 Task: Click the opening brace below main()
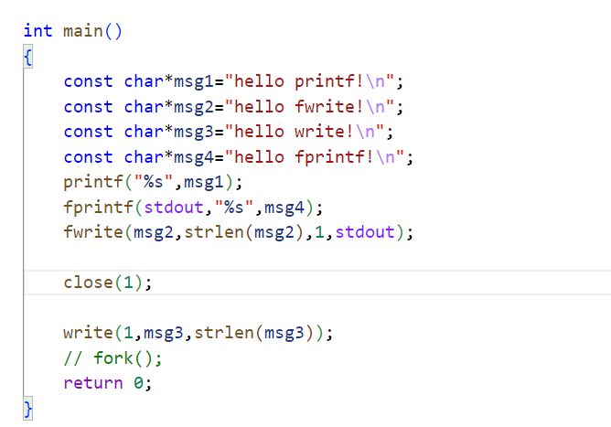click(28, 57)
